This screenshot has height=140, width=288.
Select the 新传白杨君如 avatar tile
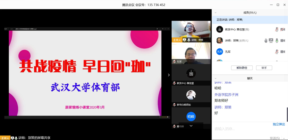click(x=191, y=95)
